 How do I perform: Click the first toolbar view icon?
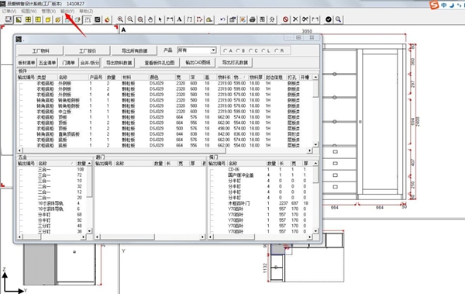tap(9, 19)
